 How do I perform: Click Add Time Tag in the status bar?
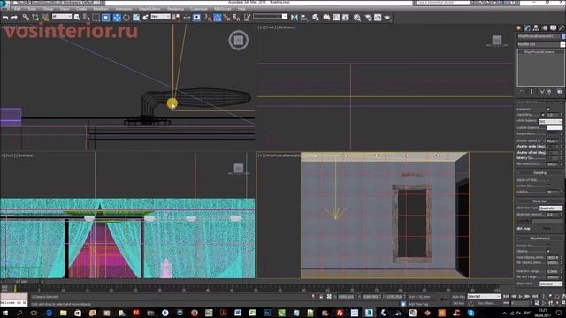pyautogui.click(x=418, y=304)
